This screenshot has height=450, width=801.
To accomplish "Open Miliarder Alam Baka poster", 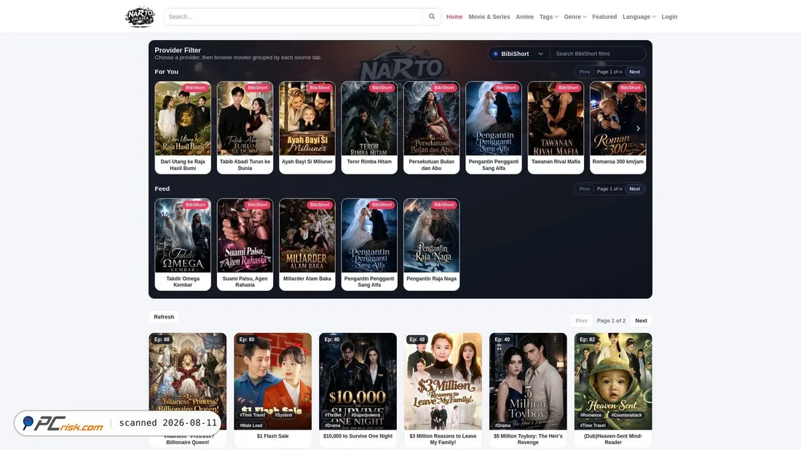I will 307,236.
